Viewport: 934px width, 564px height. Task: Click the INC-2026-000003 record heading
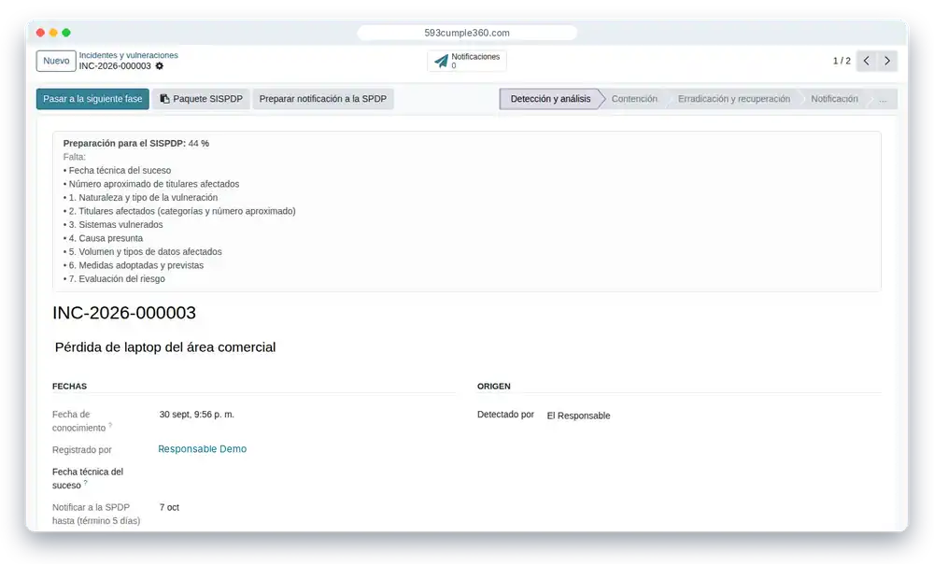124,313
